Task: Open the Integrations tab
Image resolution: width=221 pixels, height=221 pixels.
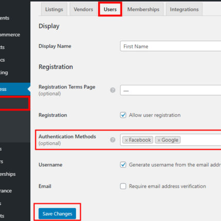Action: 185,9
